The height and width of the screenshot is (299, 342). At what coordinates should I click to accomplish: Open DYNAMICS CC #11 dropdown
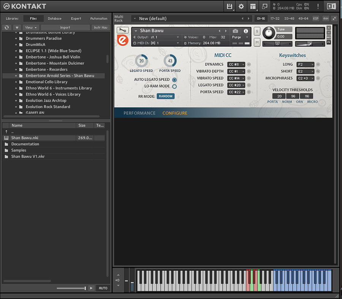[236, 64]
